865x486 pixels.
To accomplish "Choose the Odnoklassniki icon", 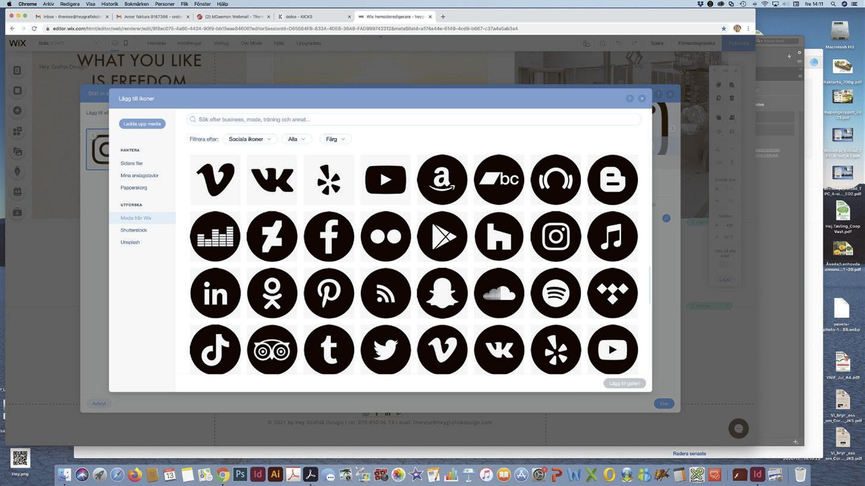I will point(272,293).
